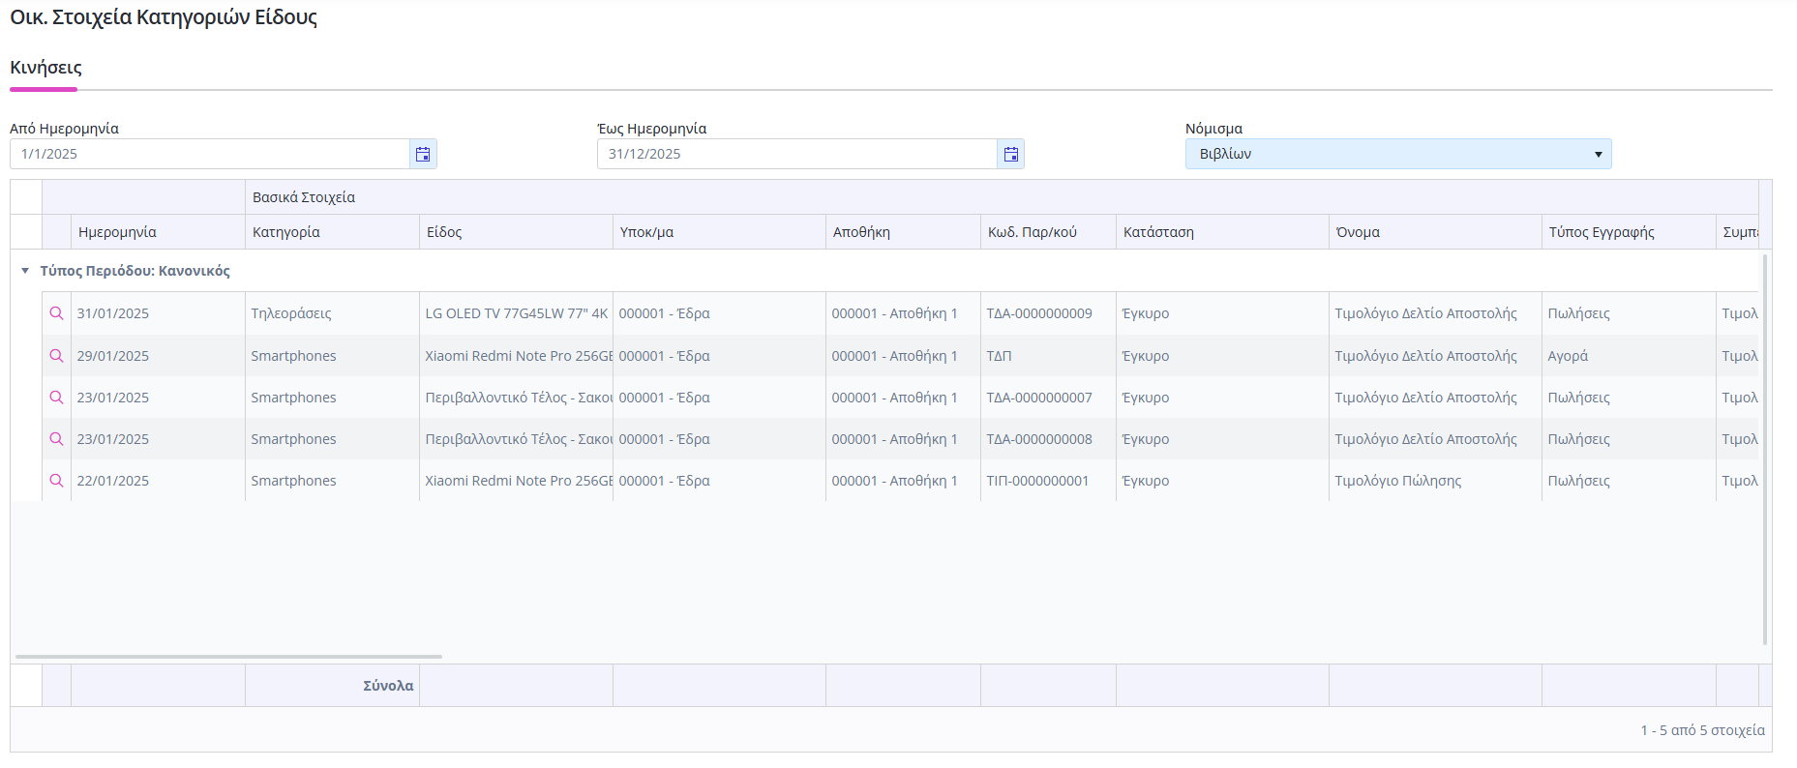Select the ΤΔΑ-0000000007 document code cell

(x=1048, y=398)
